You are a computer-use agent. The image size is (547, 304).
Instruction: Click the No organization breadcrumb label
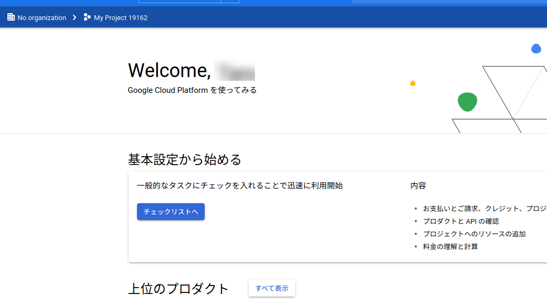(x=42, y=17)
